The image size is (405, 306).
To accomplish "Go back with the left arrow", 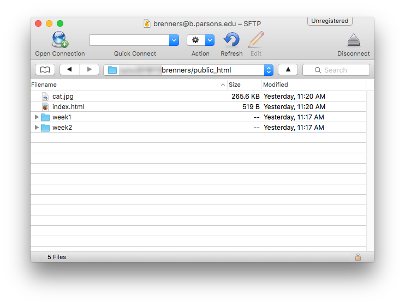I will tap(69, 70).
